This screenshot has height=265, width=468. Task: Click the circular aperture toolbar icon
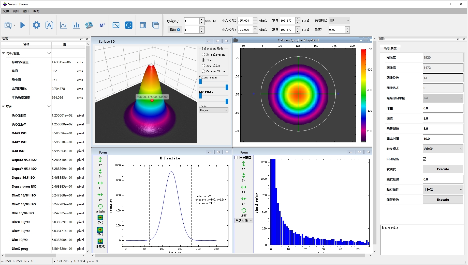tap(129, 25)
